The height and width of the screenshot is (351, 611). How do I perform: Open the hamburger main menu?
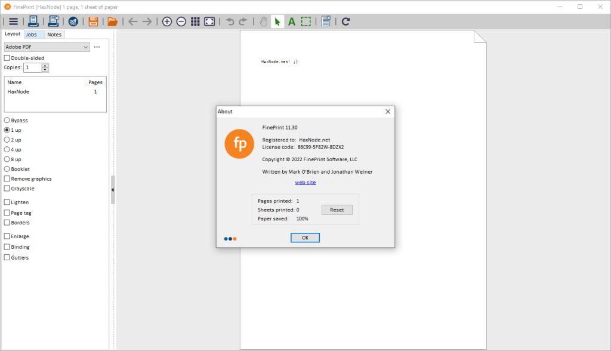(13, 22)
